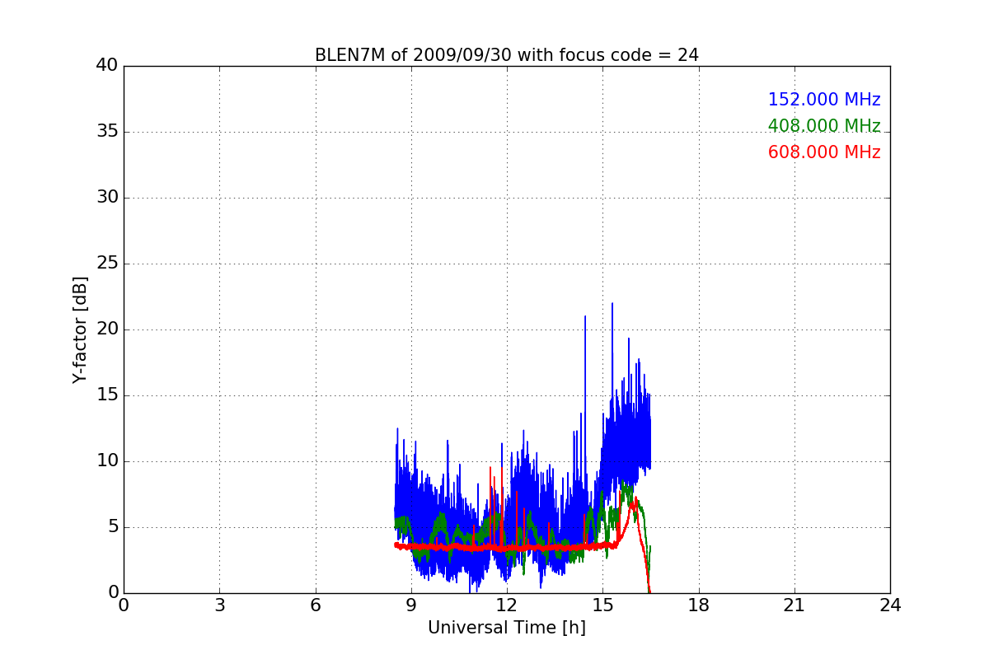Image resolution: width=989 pixels, height=659 pixels.
Task: Click y-axis tick label 40
Action: click(106, 66)
